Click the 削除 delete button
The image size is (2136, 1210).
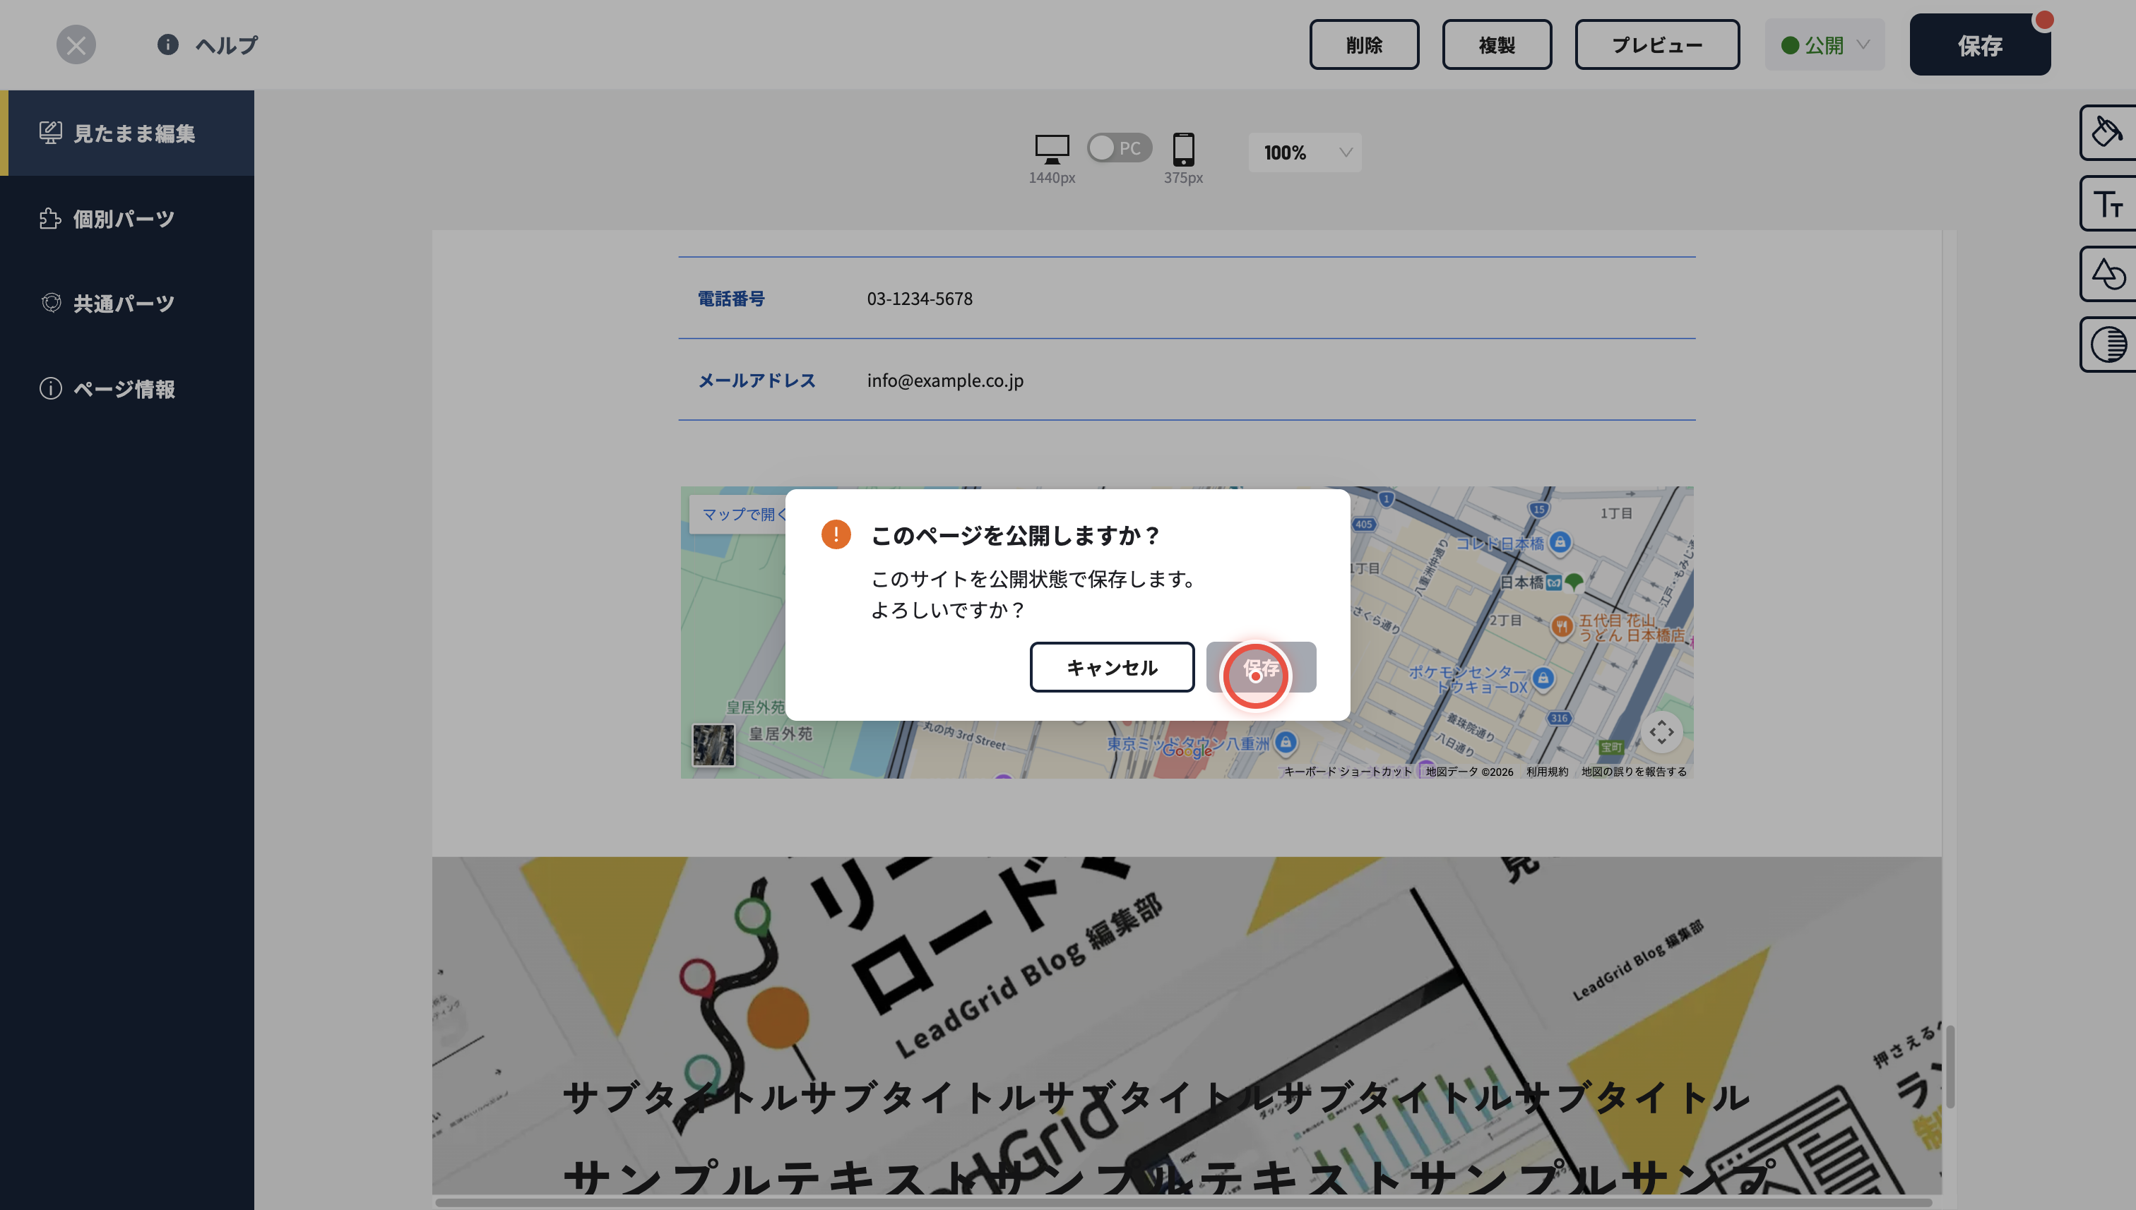click(1363, 45)
